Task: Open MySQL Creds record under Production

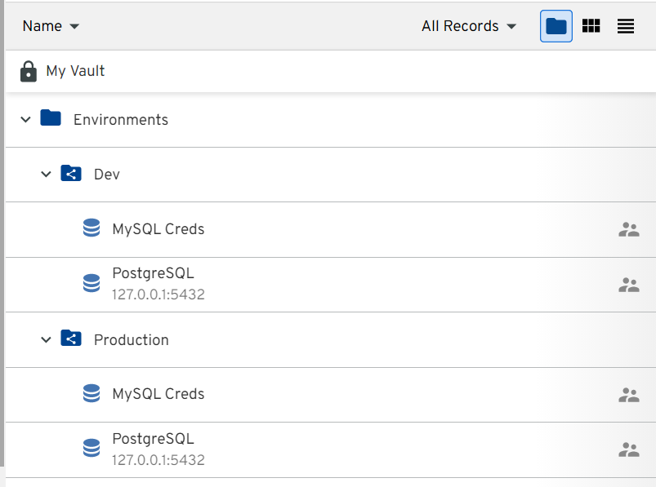Action: tap(158, 394)
